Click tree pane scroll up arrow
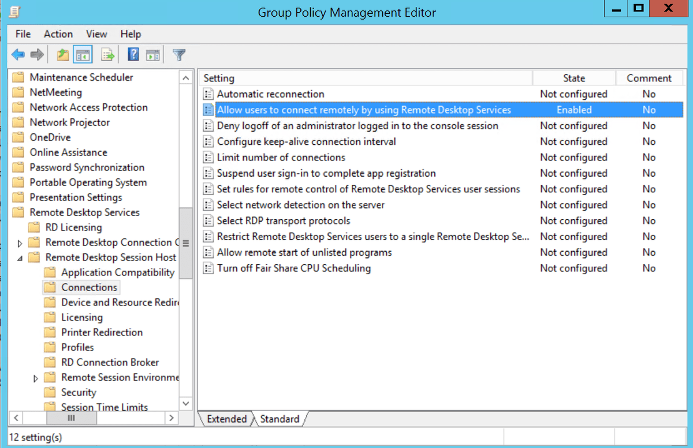 pos(186,78)
